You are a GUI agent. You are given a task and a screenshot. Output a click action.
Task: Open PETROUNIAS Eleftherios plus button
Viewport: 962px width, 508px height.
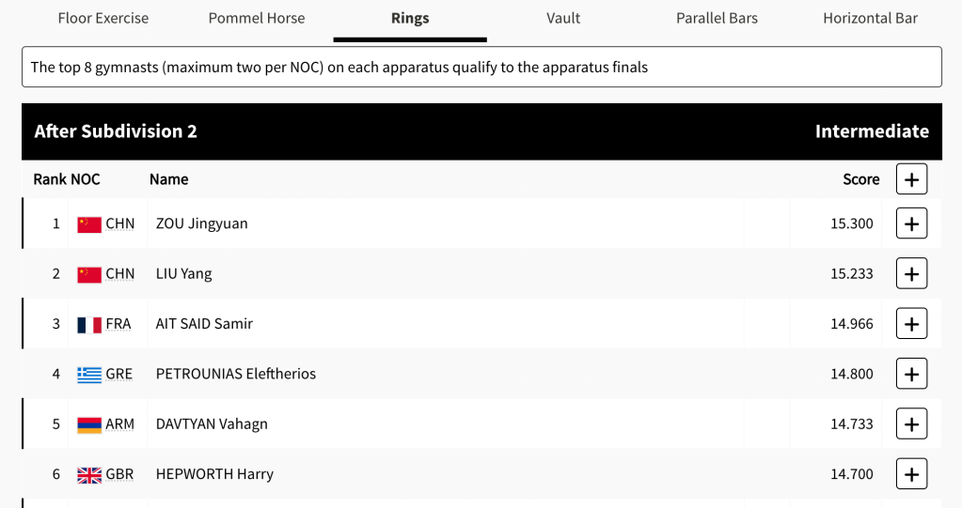pos(911,374)
